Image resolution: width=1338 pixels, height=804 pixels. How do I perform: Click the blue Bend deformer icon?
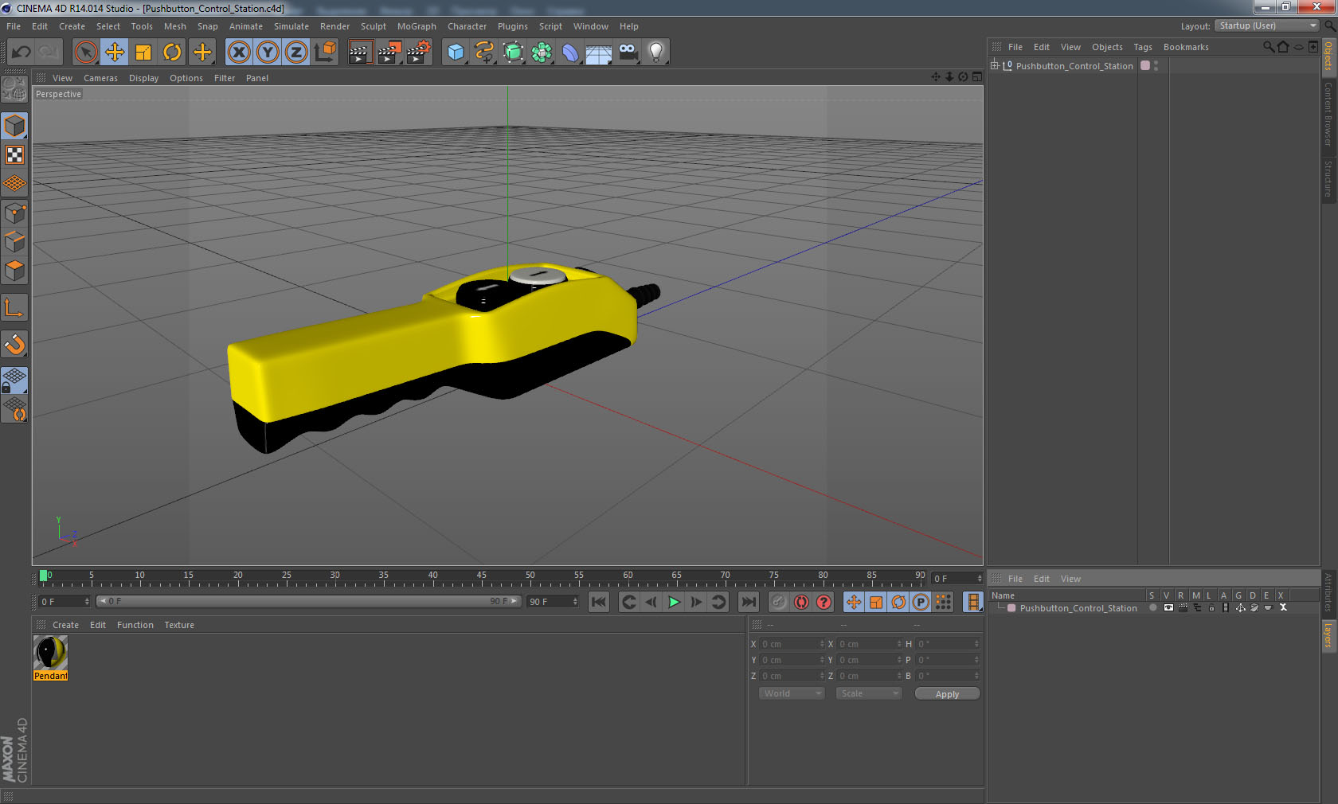[x=570, y=53]
